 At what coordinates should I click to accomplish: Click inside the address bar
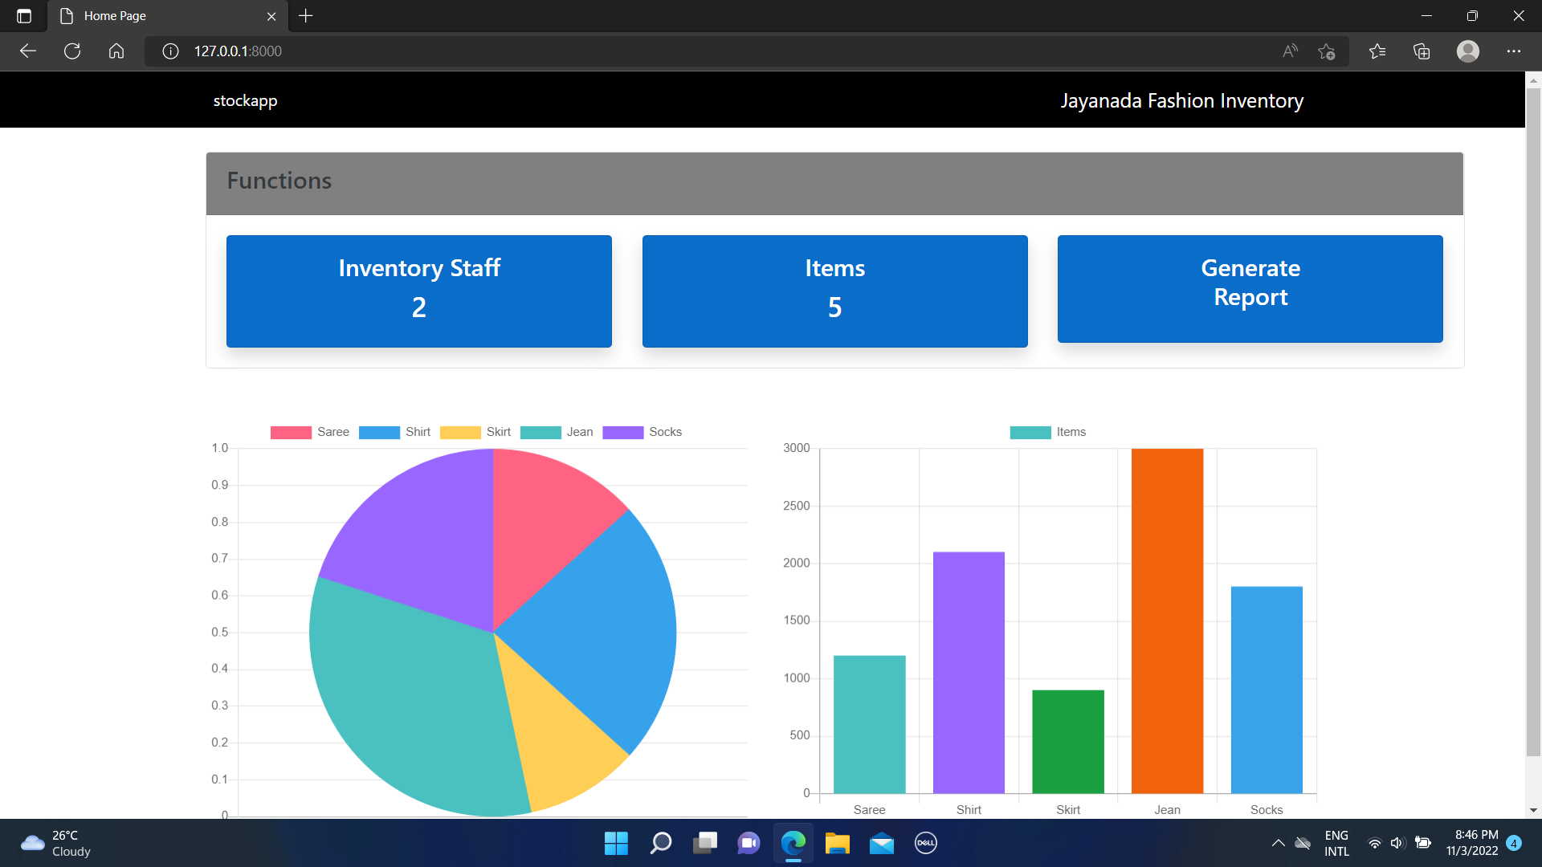tap(562, 51)
